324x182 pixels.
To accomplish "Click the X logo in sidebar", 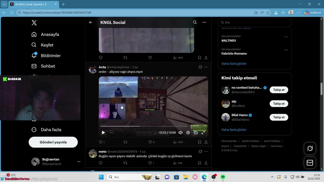I will [x=34, y=23].
